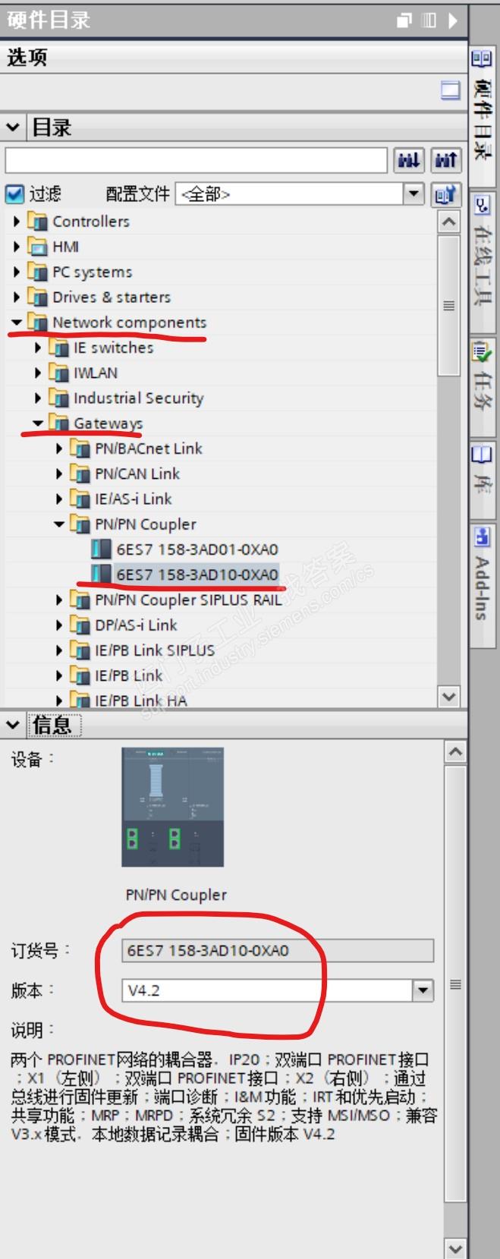
Task: Click the search downward icon beside search field
Action: coord(408,160)
